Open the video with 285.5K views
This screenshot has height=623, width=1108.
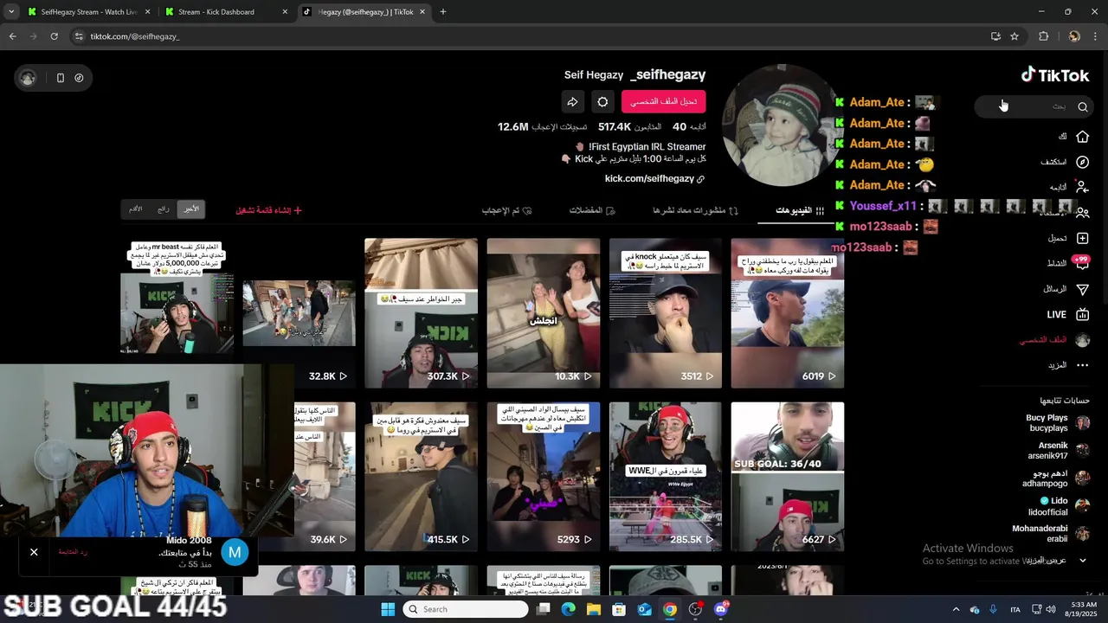tap(665, 477)
